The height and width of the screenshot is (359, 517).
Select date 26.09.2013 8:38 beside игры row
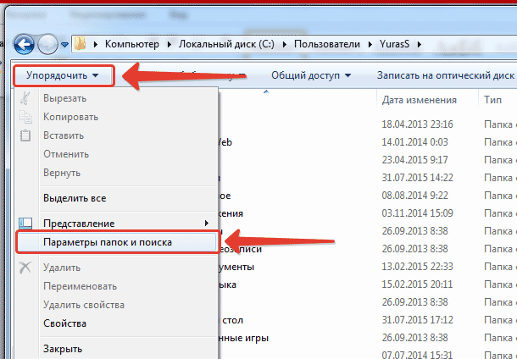point(414,338)
